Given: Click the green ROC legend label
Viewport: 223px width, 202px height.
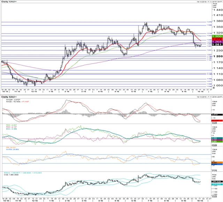Looking at the screenshot, I should click(x=9, y=124).
